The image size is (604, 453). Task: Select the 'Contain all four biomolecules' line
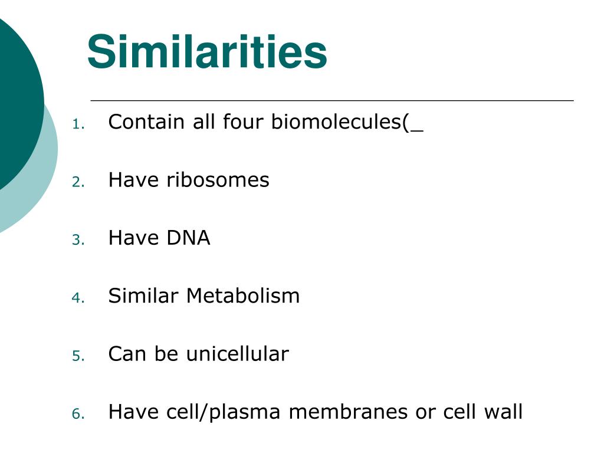[266, 123]
